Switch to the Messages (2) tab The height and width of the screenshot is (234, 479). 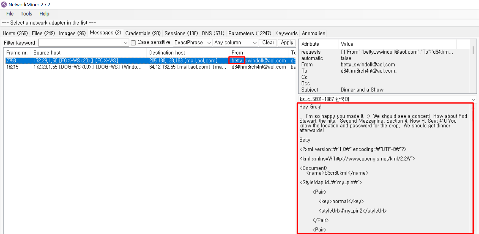(106, 33)
